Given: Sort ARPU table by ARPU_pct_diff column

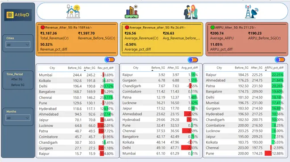Looking at the screenshot, I should (274, 68).
